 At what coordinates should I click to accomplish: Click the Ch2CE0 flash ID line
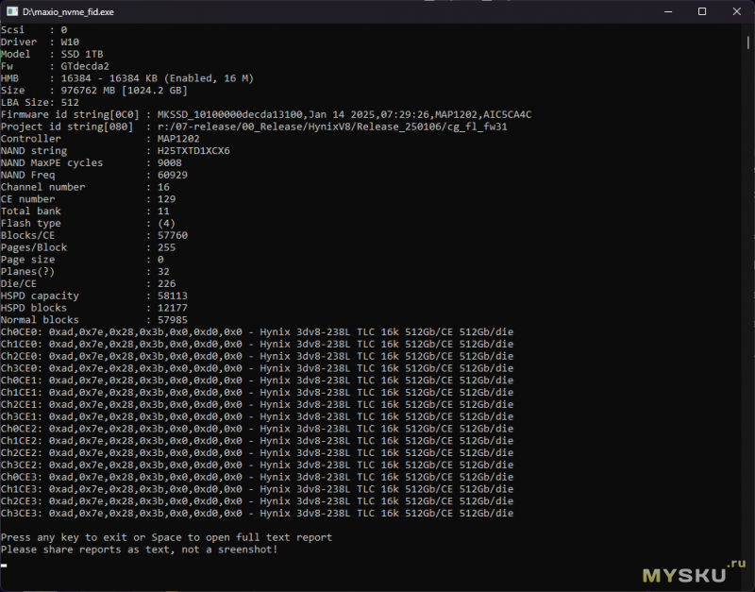(x=257, y=356)
